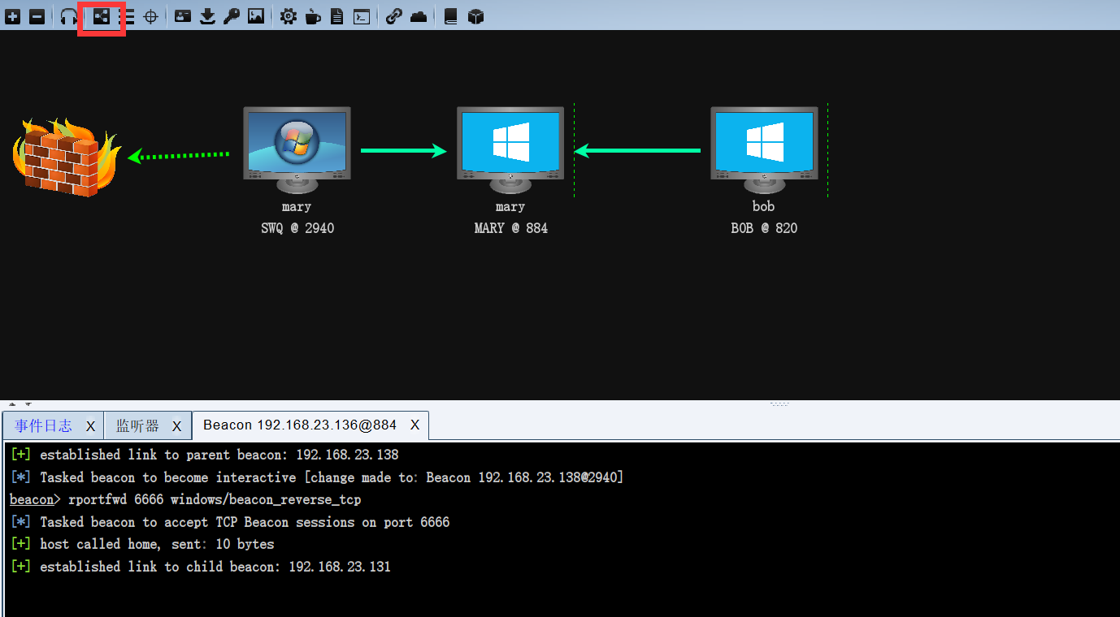Click label 'SWQ @ 2940' under computer
Screen dimensions: 1120x617
[297, 228]
